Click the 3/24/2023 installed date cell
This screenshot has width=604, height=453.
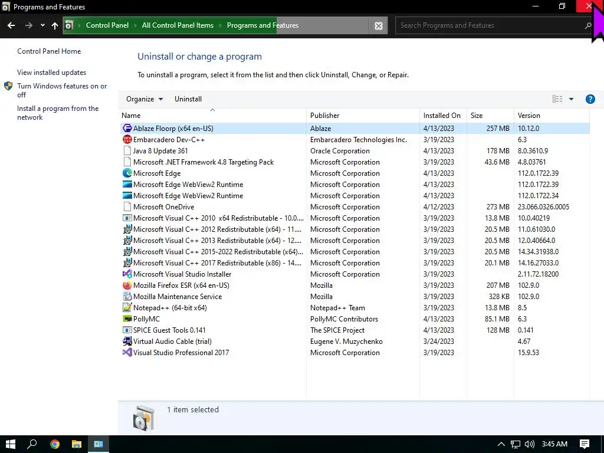pyautogui.click(x=438, y=341)
